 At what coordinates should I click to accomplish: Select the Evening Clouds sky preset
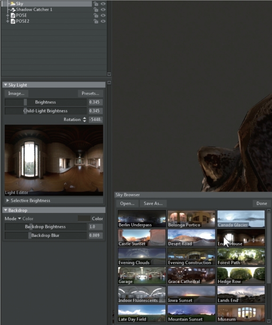tap(142, 257)
